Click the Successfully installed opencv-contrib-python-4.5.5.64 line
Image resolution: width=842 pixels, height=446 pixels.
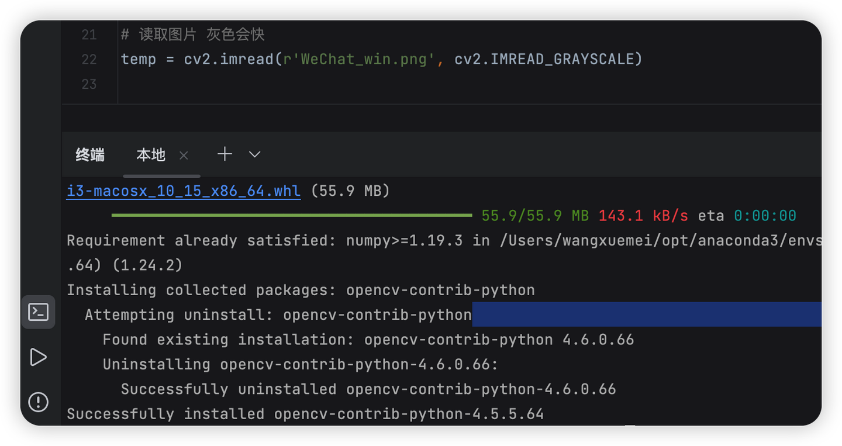point(304,413)
